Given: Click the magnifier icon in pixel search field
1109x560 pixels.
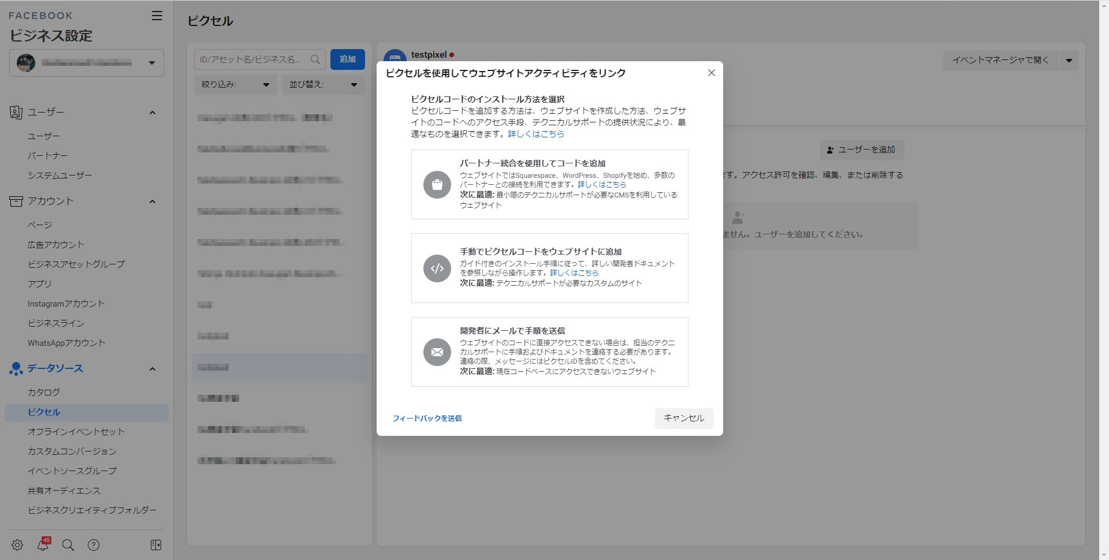Looking at the screenshot, I should [x=315, y=59].
